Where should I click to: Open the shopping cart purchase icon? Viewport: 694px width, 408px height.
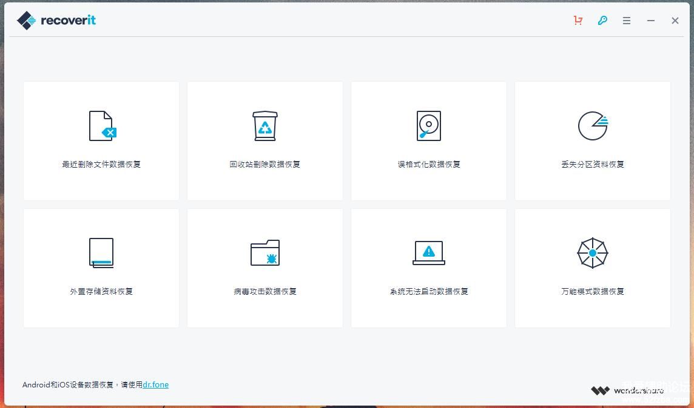coord(578,21)
